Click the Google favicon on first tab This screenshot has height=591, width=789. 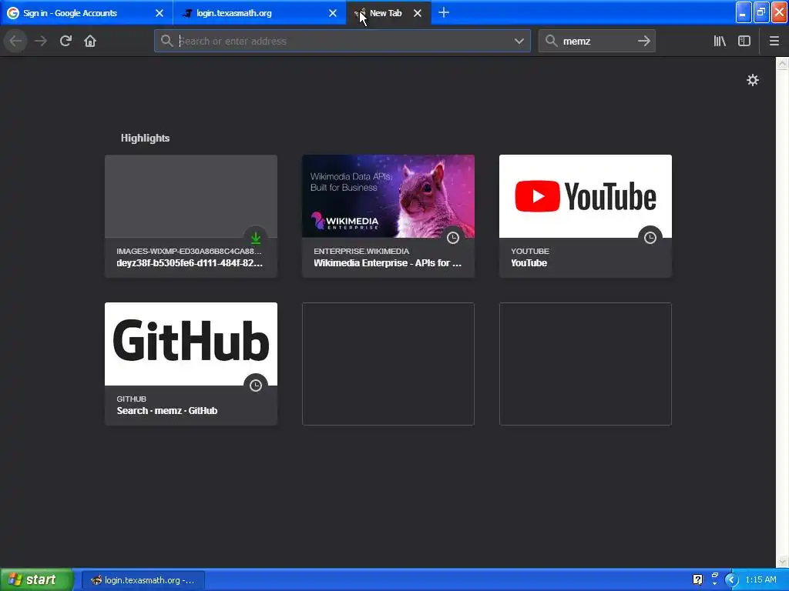tap(13, 13)
